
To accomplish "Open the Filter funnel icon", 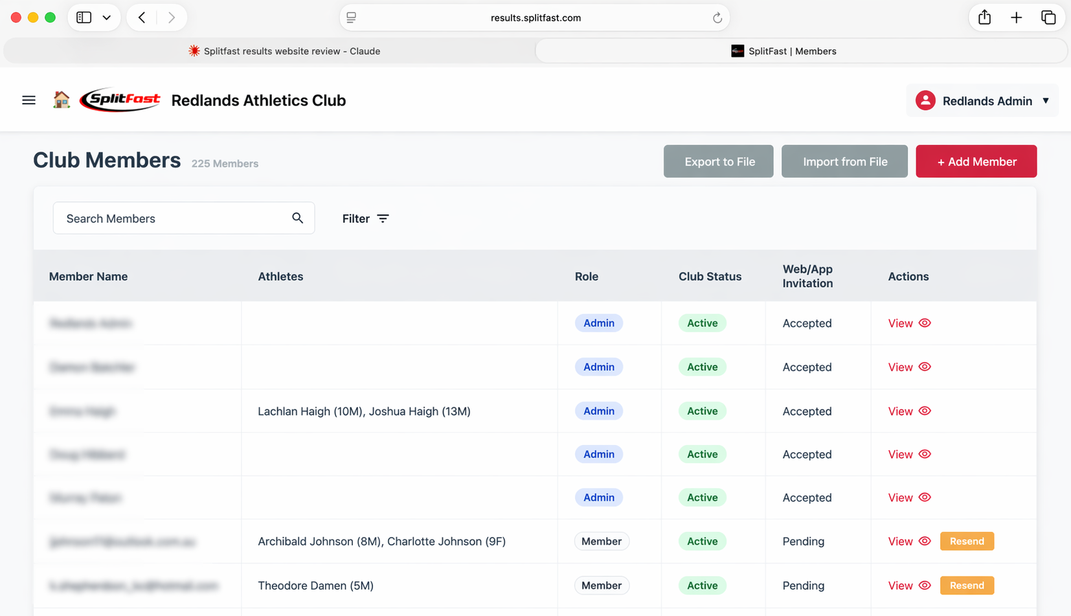I will [x=383, y=218].
